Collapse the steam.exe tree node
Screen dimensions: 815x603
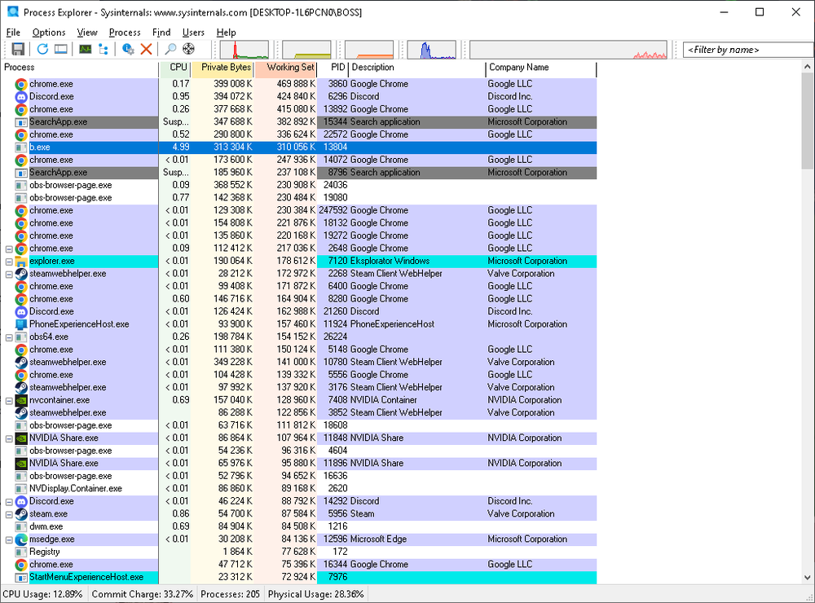[x=9, y=515]
